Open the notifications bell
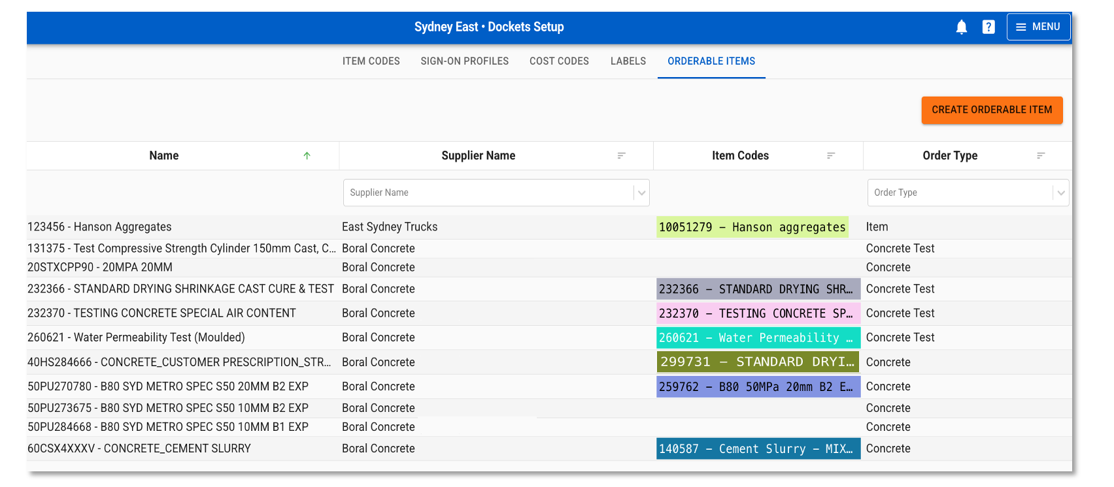 961,27
